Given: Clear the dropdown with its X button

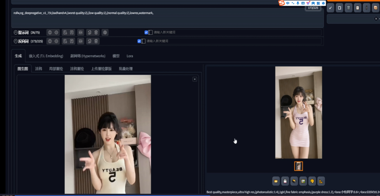Looking at the screenshot, I should coord(376,19).
